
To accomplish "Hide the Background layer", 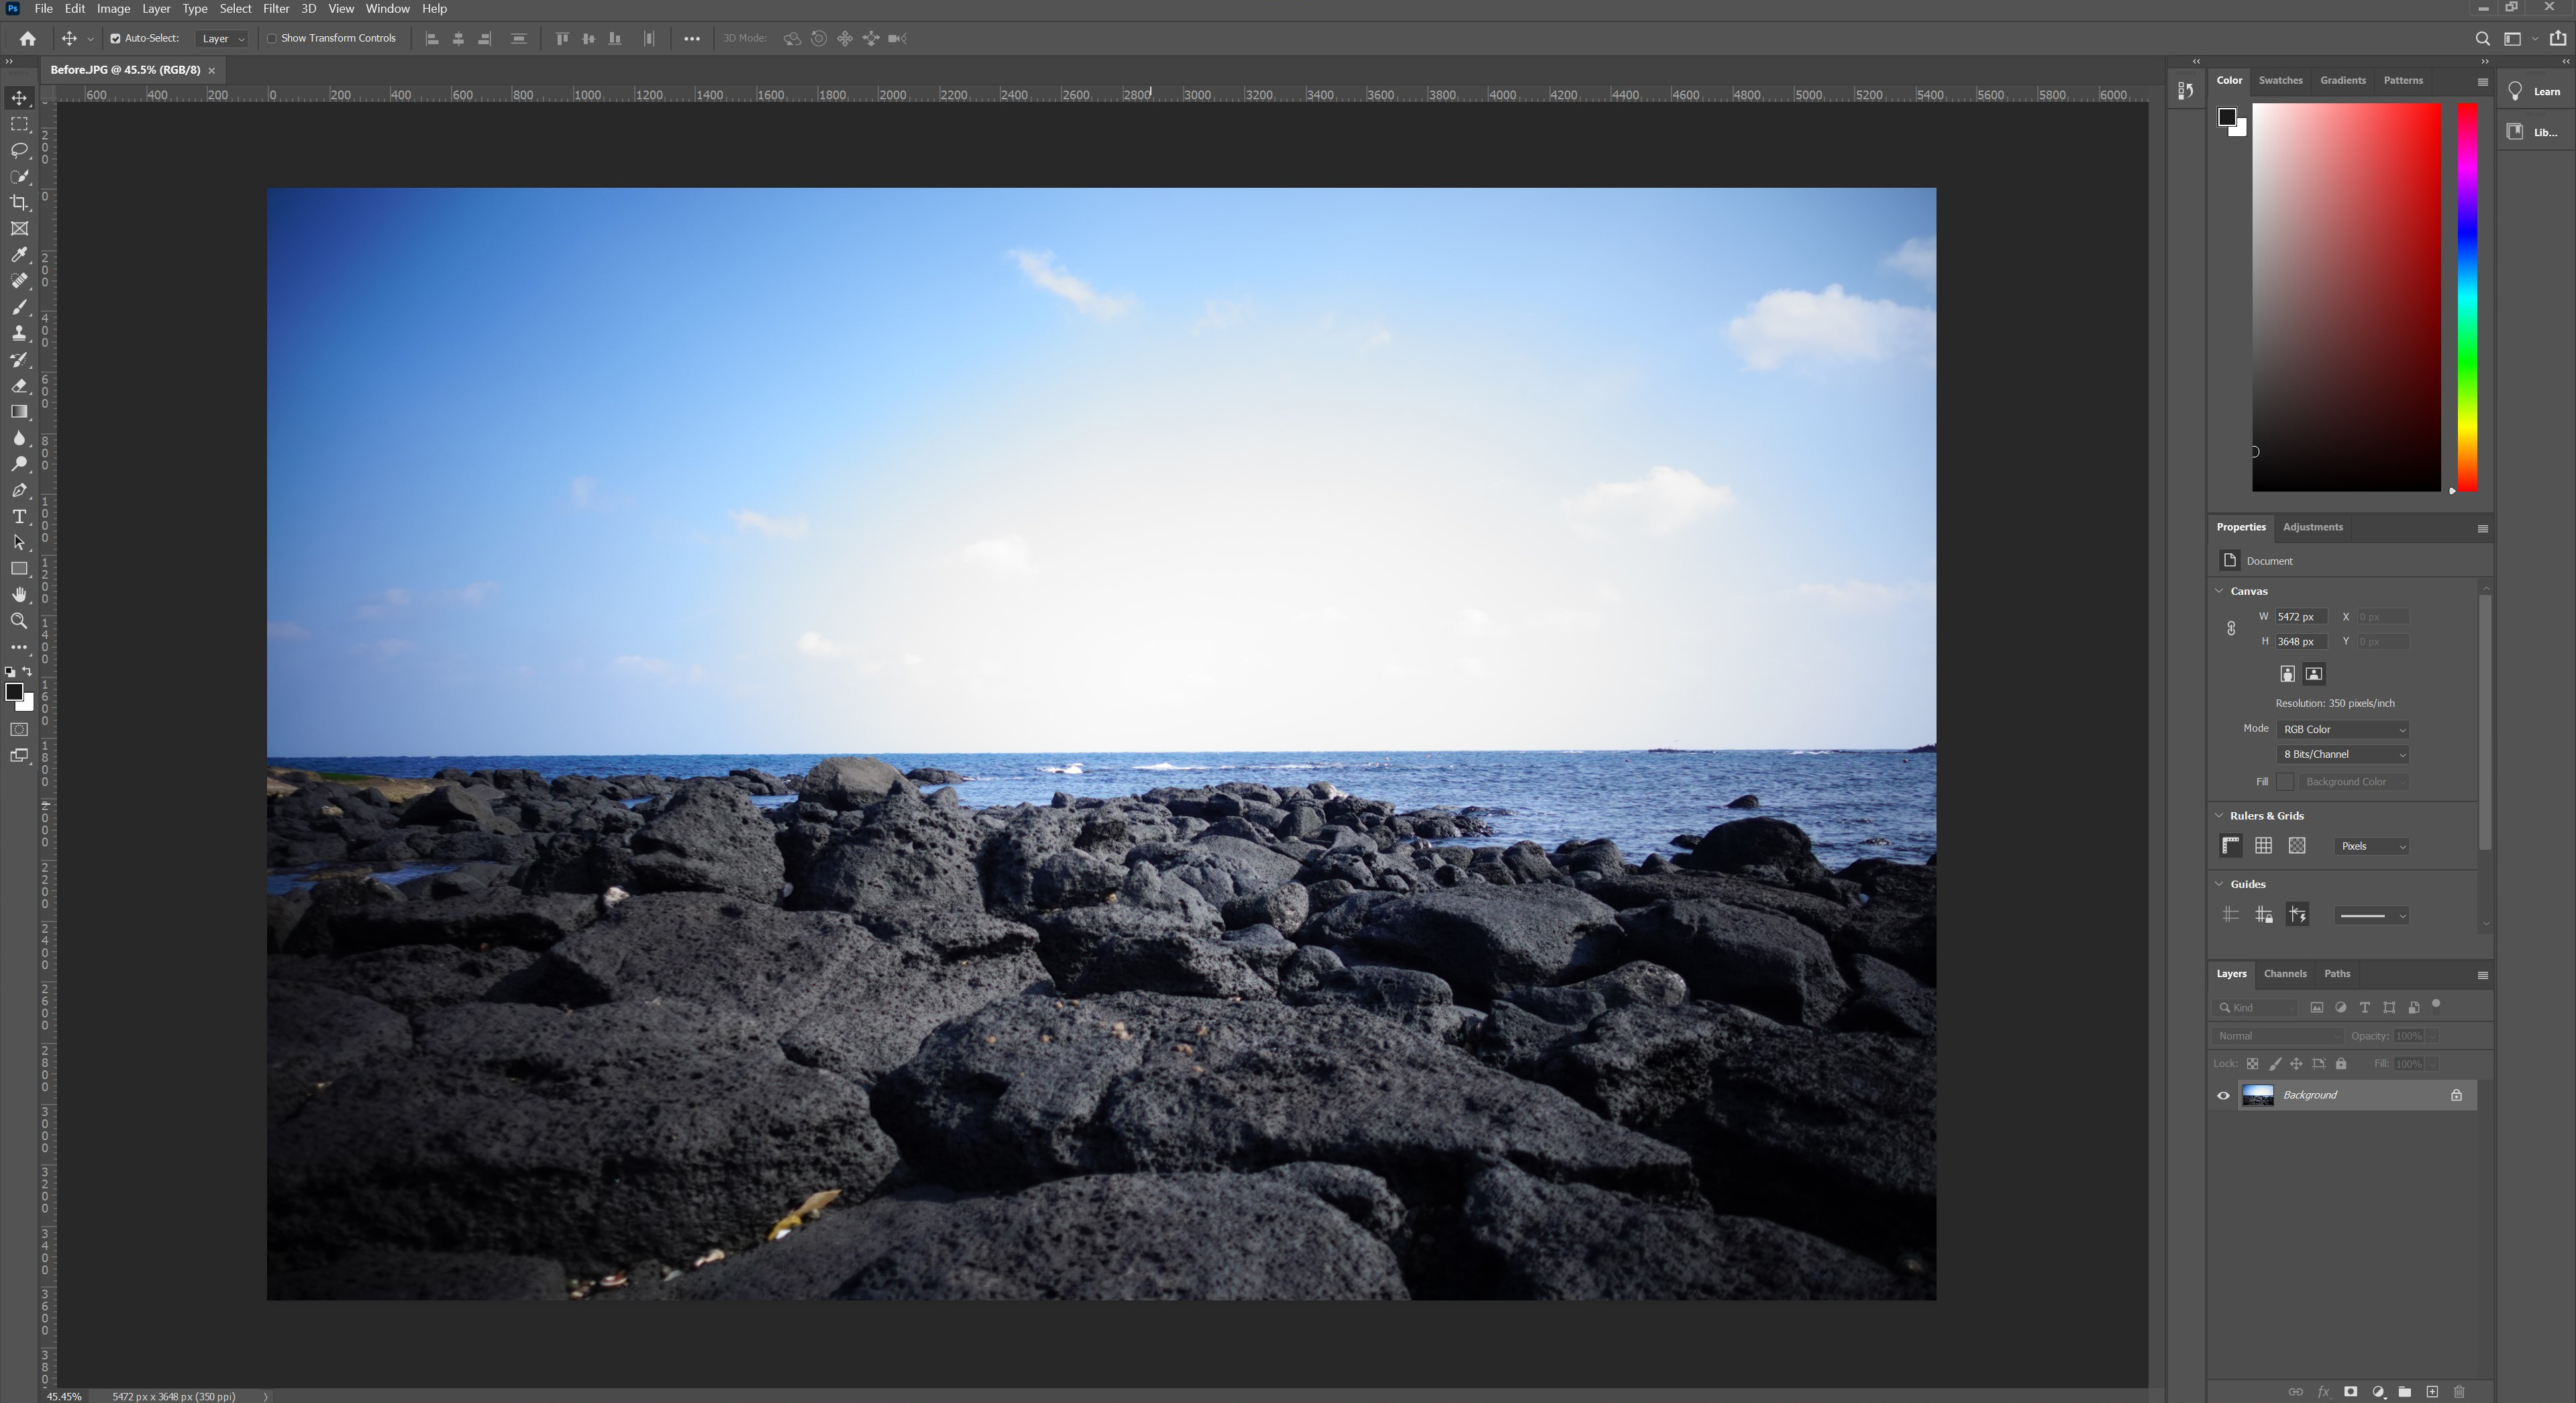I will point(2223,1095).
